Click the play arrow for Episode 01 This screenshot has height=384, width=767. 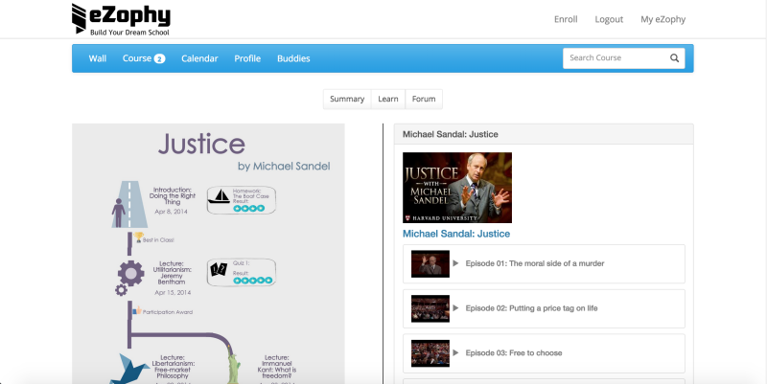tap(455, 263)
